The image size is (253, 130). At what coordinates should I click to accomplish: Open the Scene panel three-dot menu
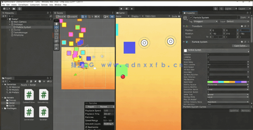[x=113, y=13]
